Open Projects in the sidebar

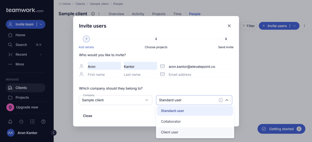coord(25,97)
